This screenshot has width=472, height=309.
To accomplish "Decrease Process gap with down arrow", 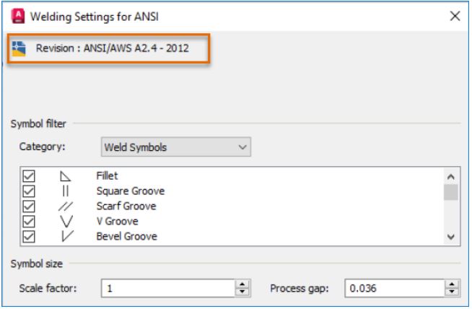I will 453,292.
